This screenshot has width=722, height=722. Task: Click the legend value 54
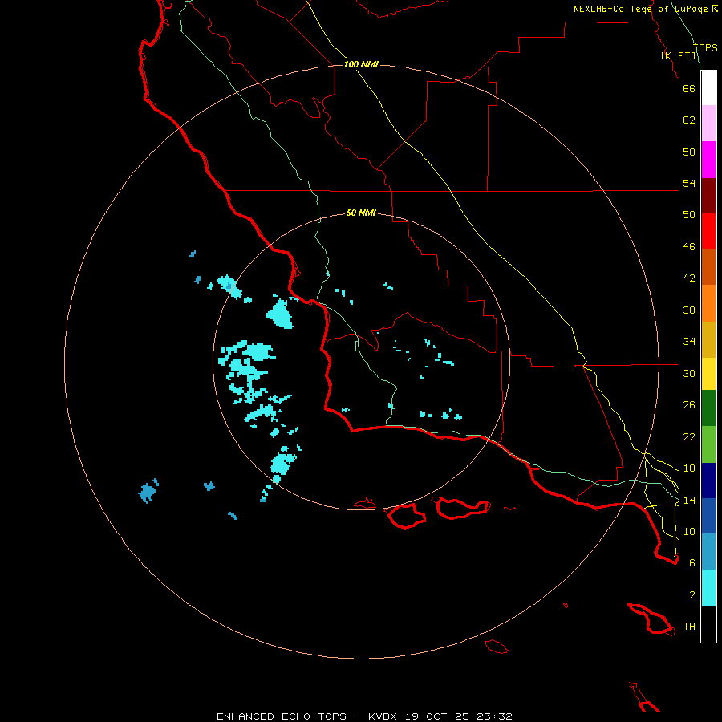[689, 183]
